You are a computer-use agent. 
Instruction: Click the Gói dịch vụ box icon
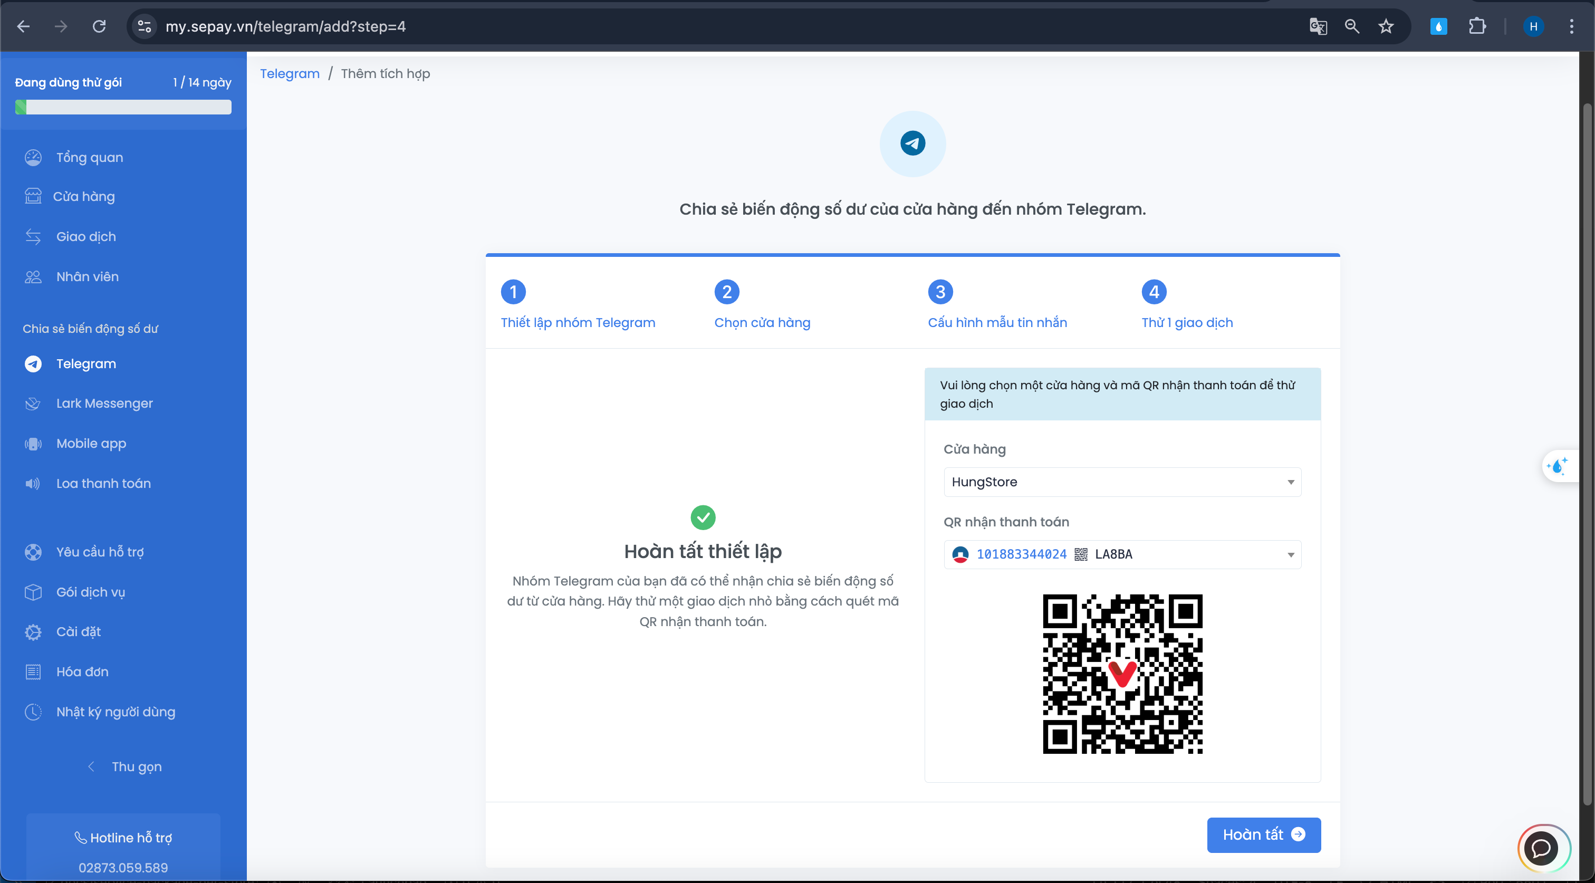(33, 592)
